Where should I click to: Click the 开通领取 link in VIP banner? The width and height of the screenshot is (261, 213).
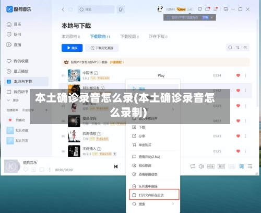[x=117, y=62]
